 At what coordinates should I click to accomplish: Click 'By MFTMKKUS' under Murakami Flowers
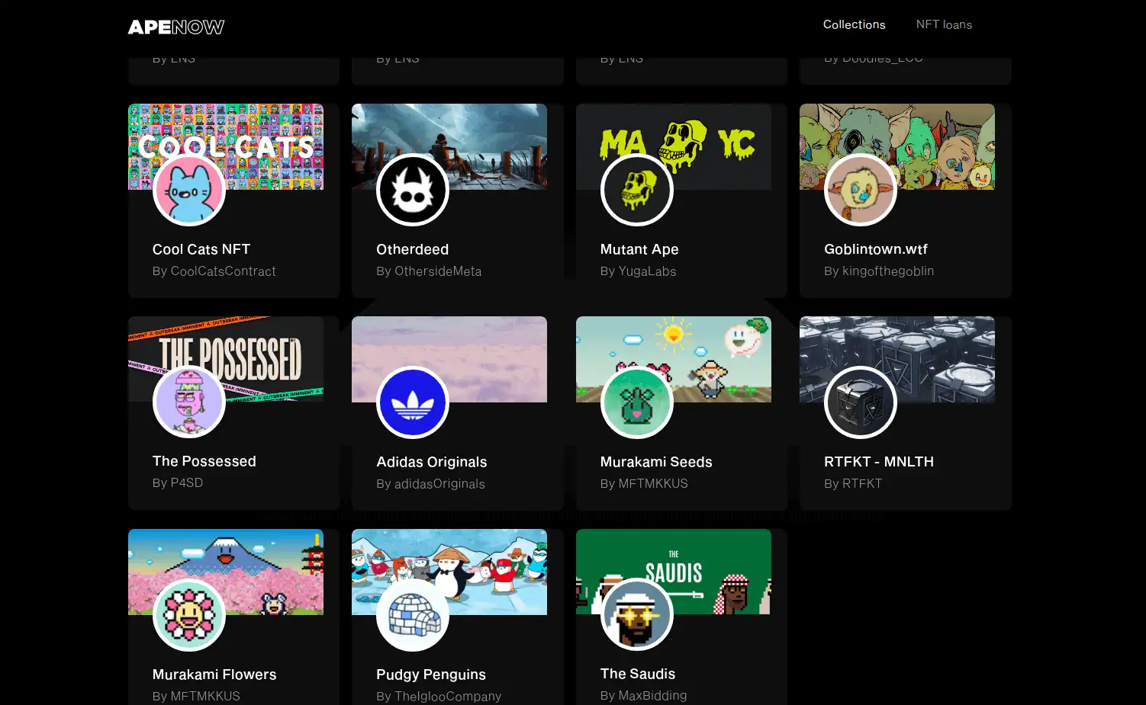coord(196,697)
